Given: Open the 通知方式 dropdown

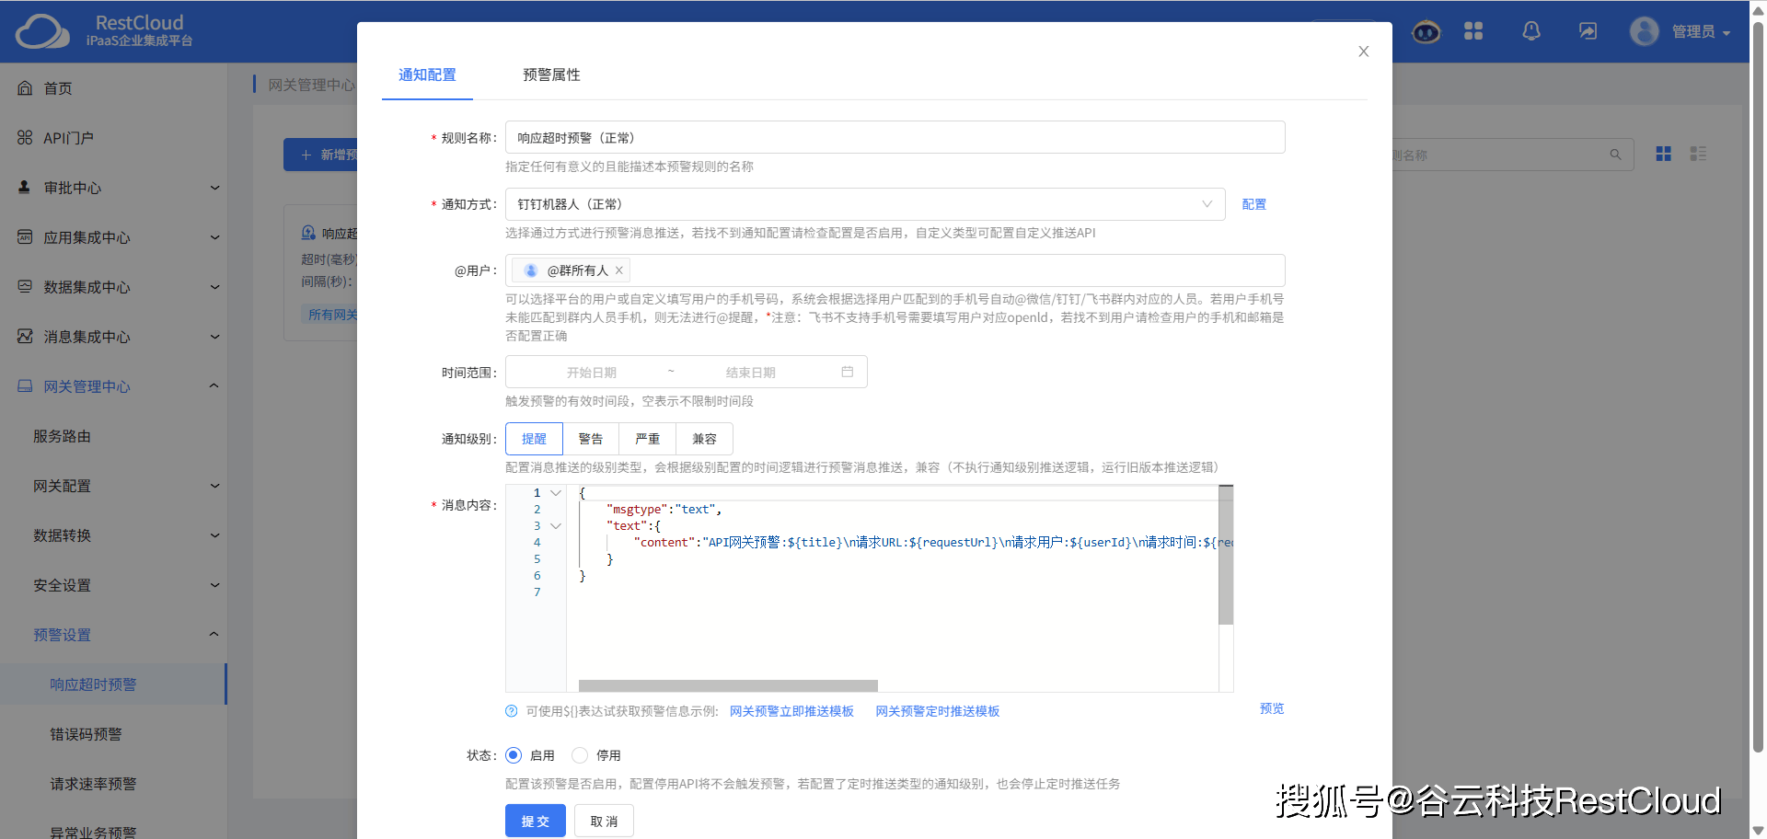Looking at the screenshot, I should (1207, 203).
